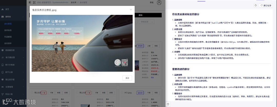This screenshot has width=277, height=107.
Task: Click the 清空记录 button
Action: [266, 5]
